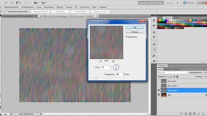Screen dimensions: 207x116
Task: Expand the collapsed panel dock arrows
Action: pyautogui.click(x=156, y=15)
